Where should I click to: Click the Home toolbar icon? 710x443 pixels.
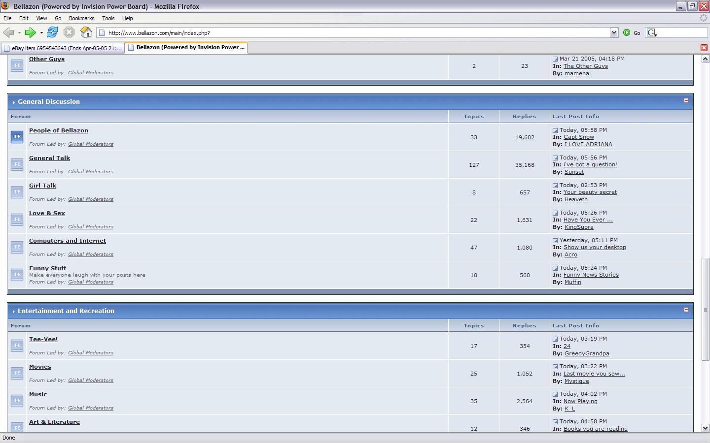(x=86, y=32)
